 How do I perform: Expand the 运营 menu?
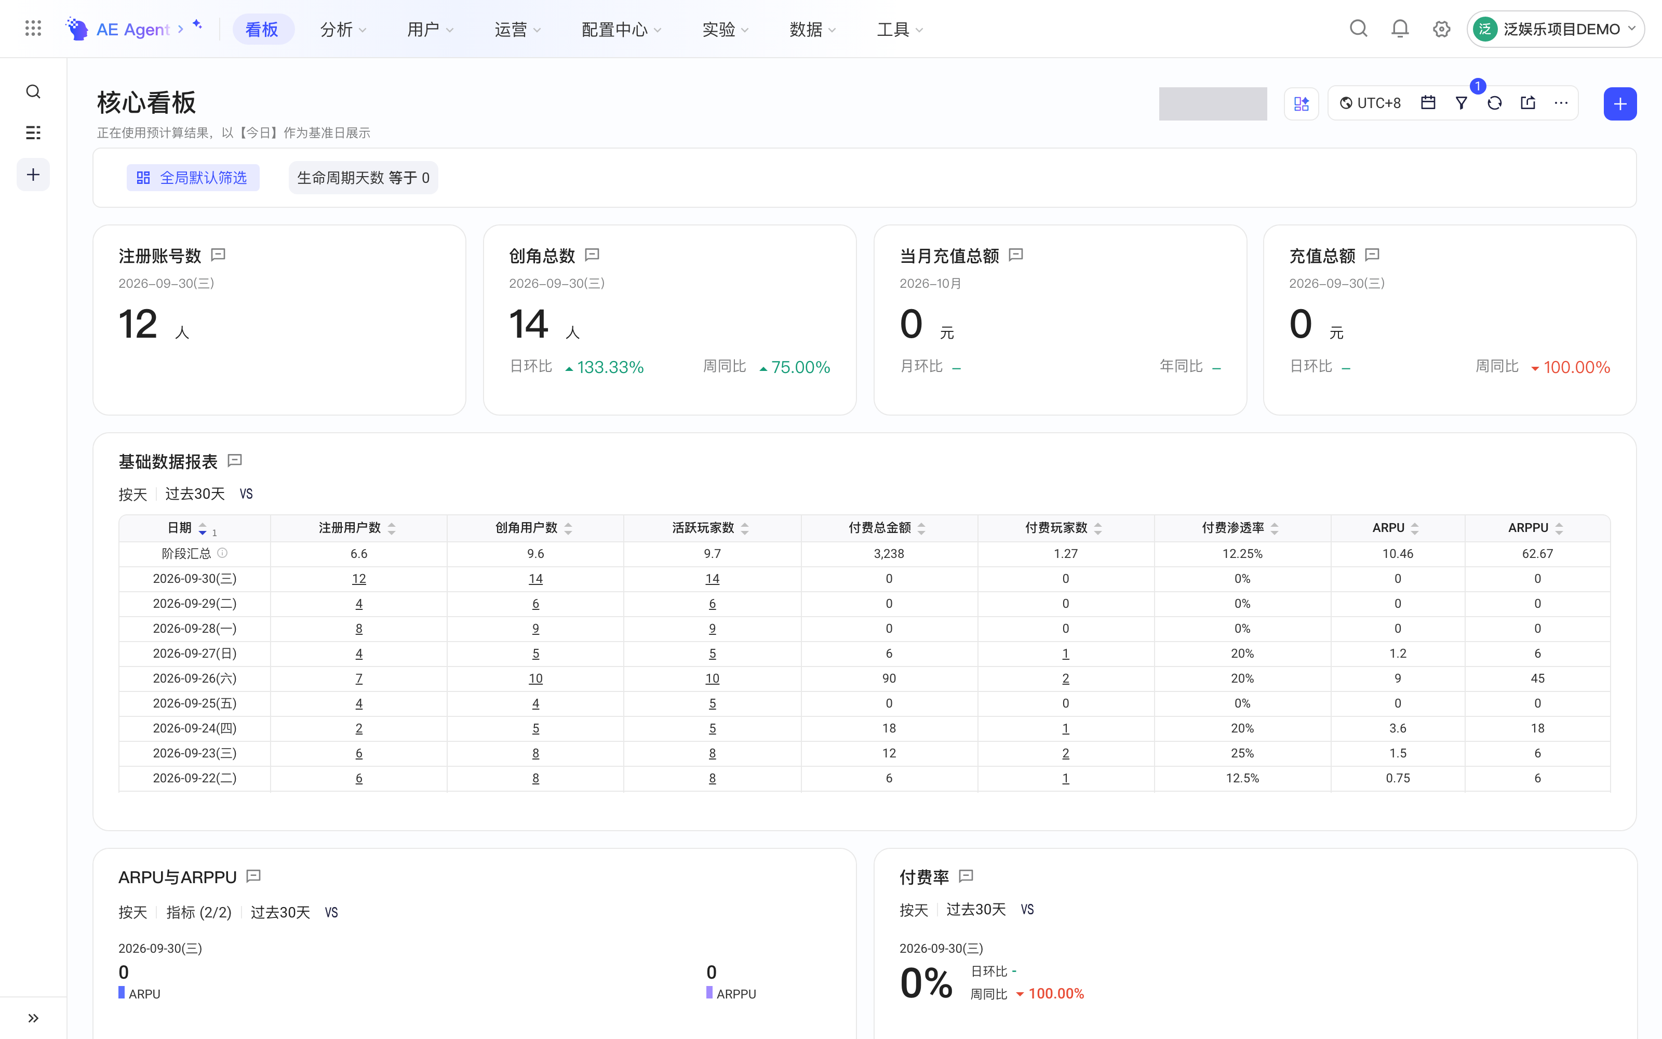518,30
